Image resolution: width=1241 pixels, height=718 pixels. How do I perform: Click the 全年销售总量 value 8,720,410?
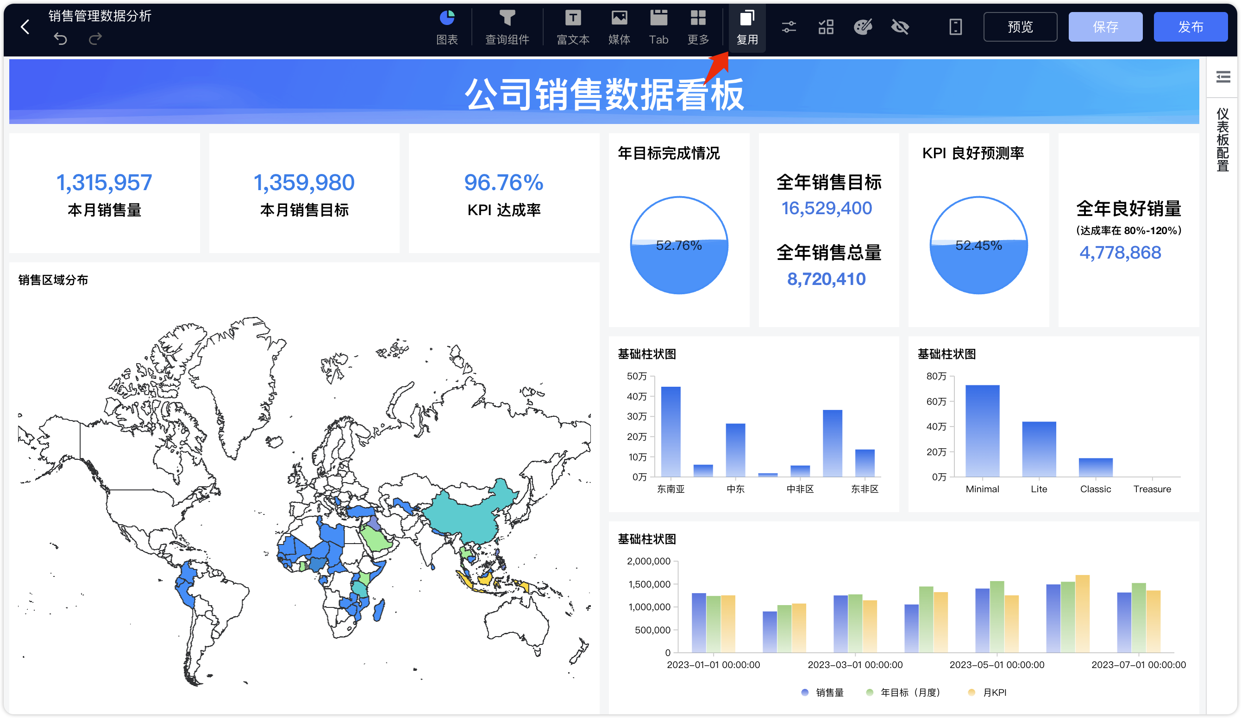[827, 279]
